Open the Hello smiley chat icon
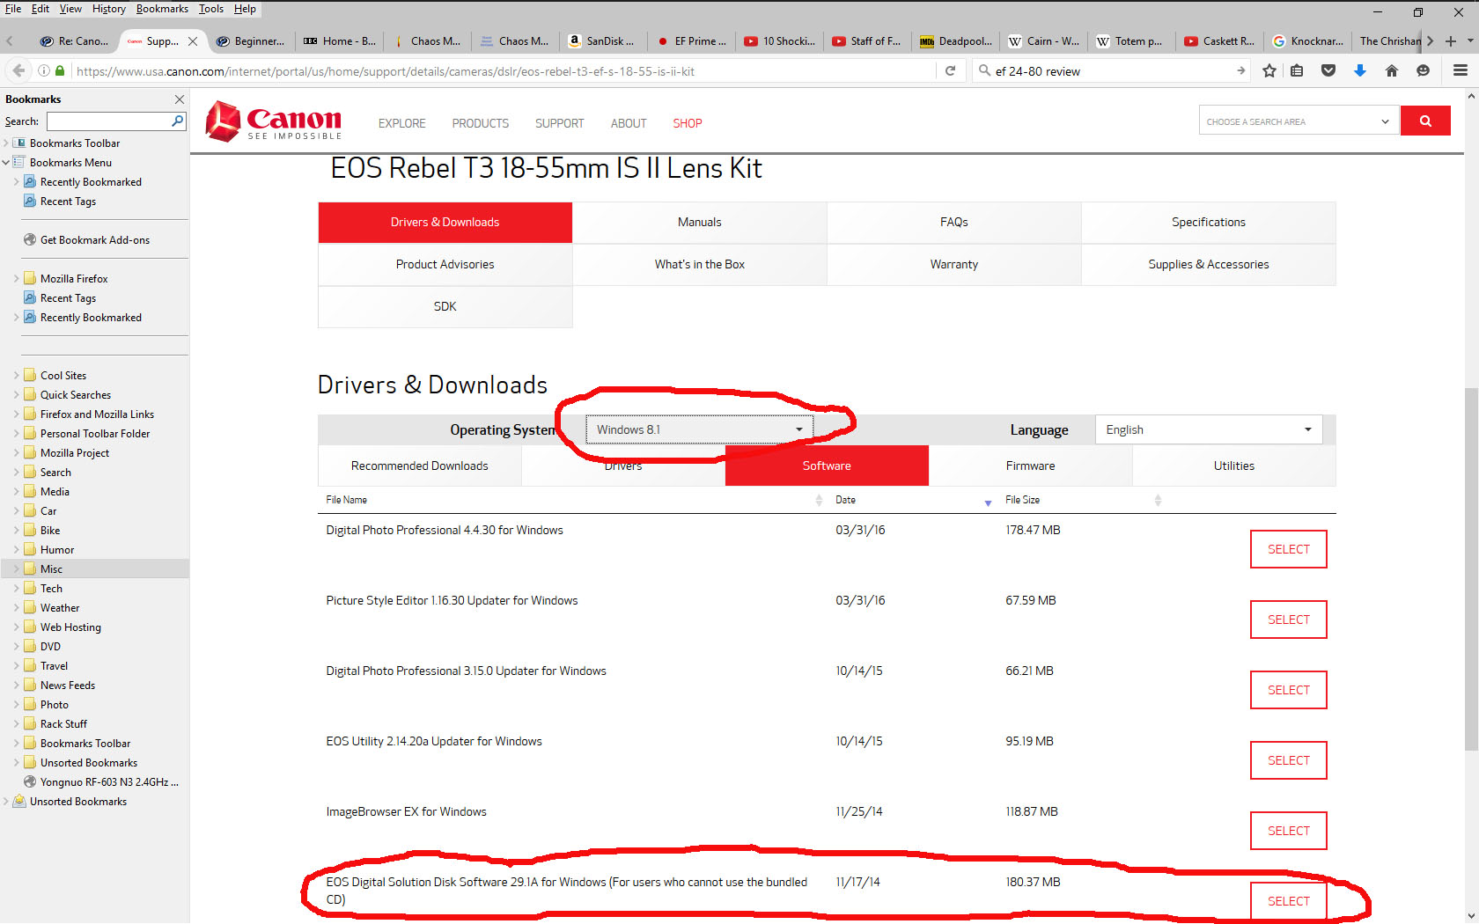The width and height of the screenshot is (1479, 924). pyautogui.click(x=1423, y=70)
